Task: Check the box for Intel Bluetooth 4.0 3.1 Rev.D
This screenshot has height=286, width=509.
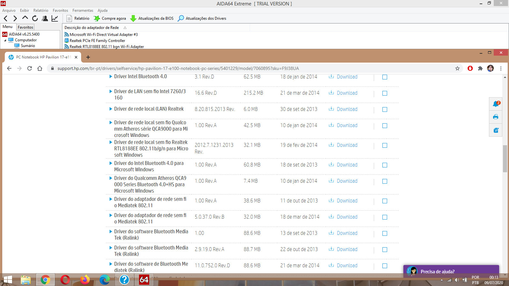Action: (x=385, y=77)
